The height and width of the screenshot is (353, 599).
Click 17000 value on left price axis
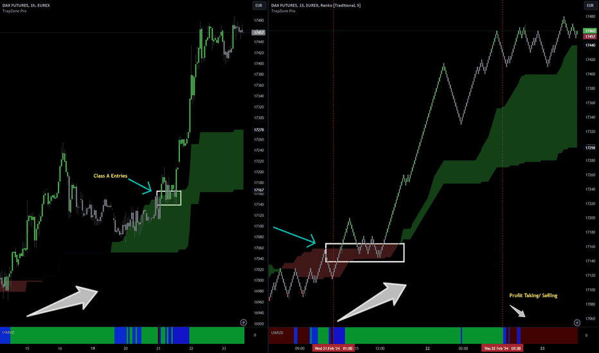258,280
